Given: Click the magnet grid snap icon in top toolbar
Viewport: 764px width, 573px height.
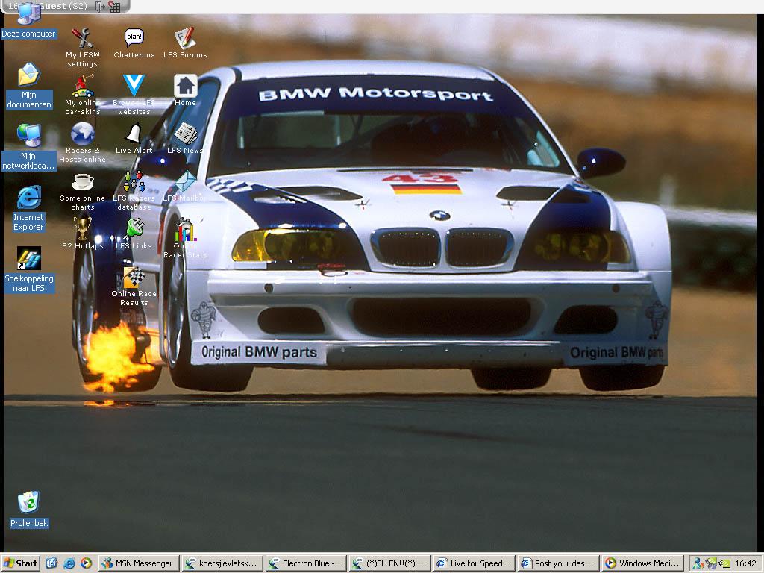Looking at the screenshot, I should 115,6.
